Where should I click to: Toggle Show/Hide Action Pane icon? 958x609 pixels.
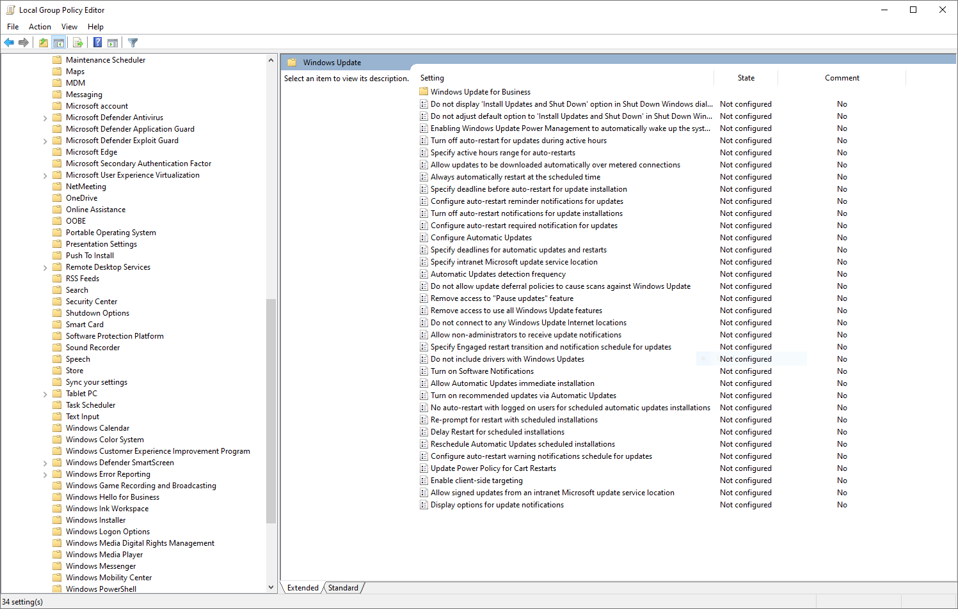pos(113,43)
